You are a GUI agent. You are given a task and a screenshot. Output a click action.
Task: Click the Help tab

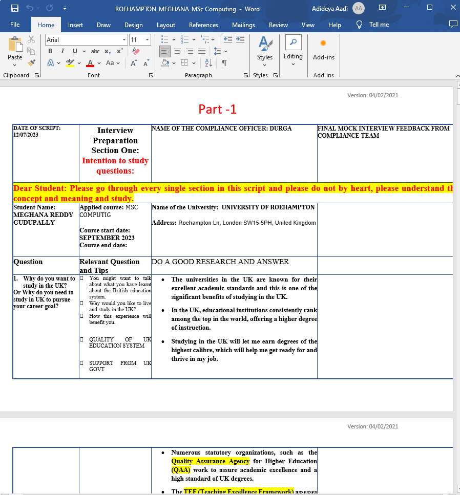pyautogui.click(x=334, y=25)
